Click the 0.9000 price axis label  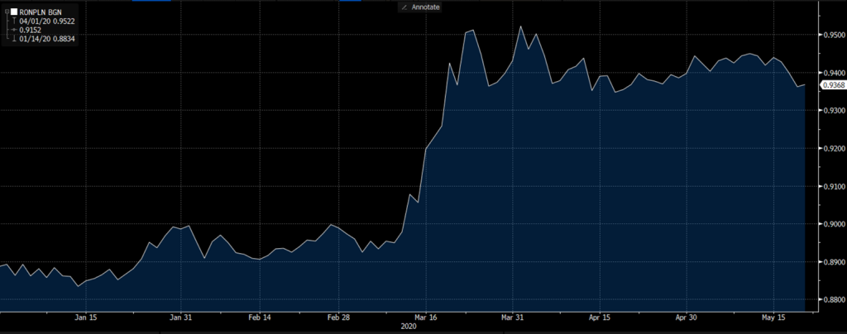[831, 224]
